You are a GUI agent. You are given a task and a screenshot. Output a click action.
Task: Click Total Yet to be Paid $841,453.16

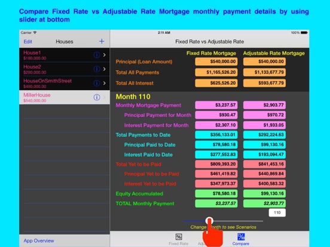pos(264,164)
